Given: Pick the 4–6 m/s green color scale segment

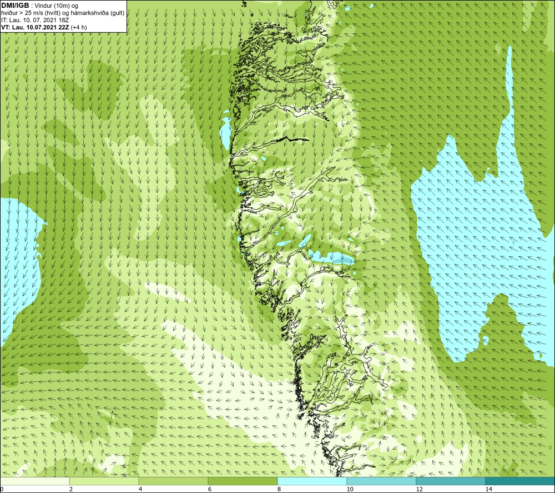Looking at the screenshot, I should [x=173, y=481].
